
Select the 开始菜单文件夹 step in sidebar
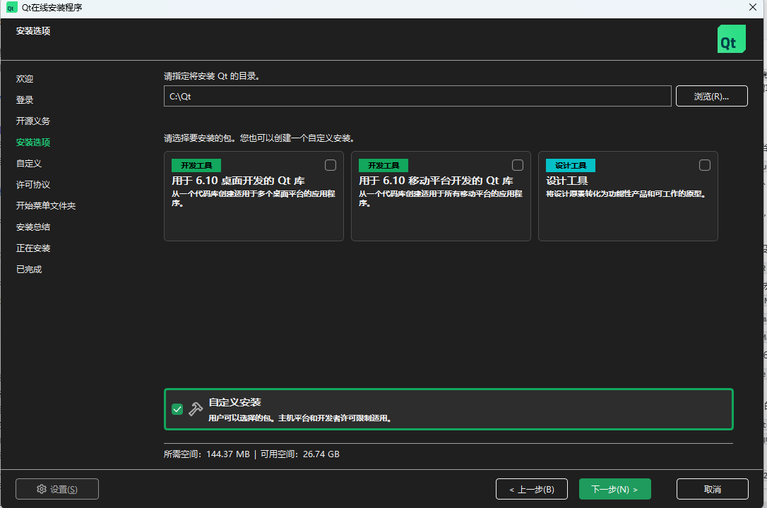coord(45,205)
